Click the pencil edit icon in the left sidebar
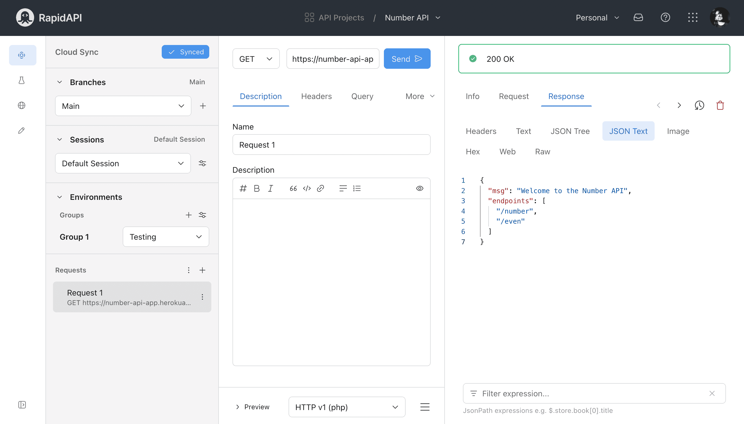Image resolution: width=744 pixels, height=424 pixels. coord(22,131)
